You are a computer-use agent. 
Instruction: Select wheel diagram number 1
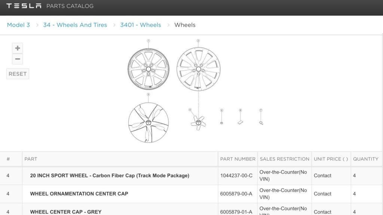click(148, 69)
